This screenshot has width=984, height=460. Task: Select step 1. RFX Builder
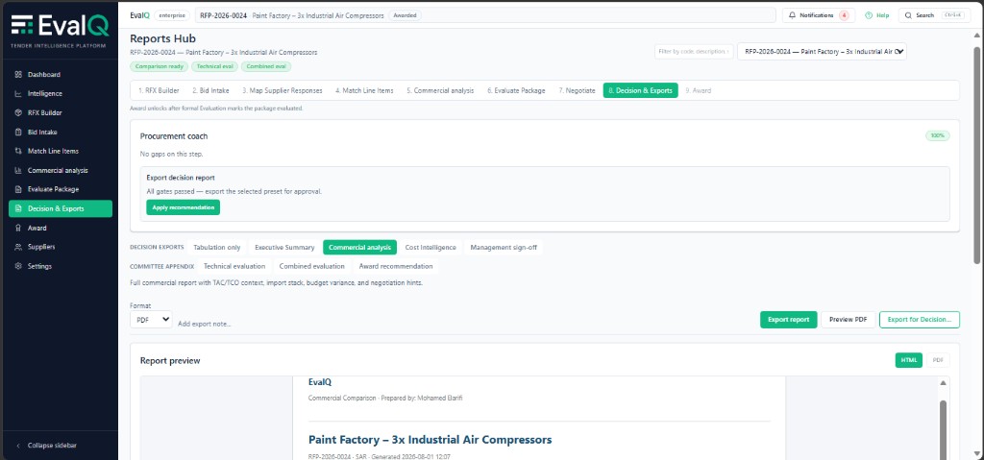click(159, 90)
